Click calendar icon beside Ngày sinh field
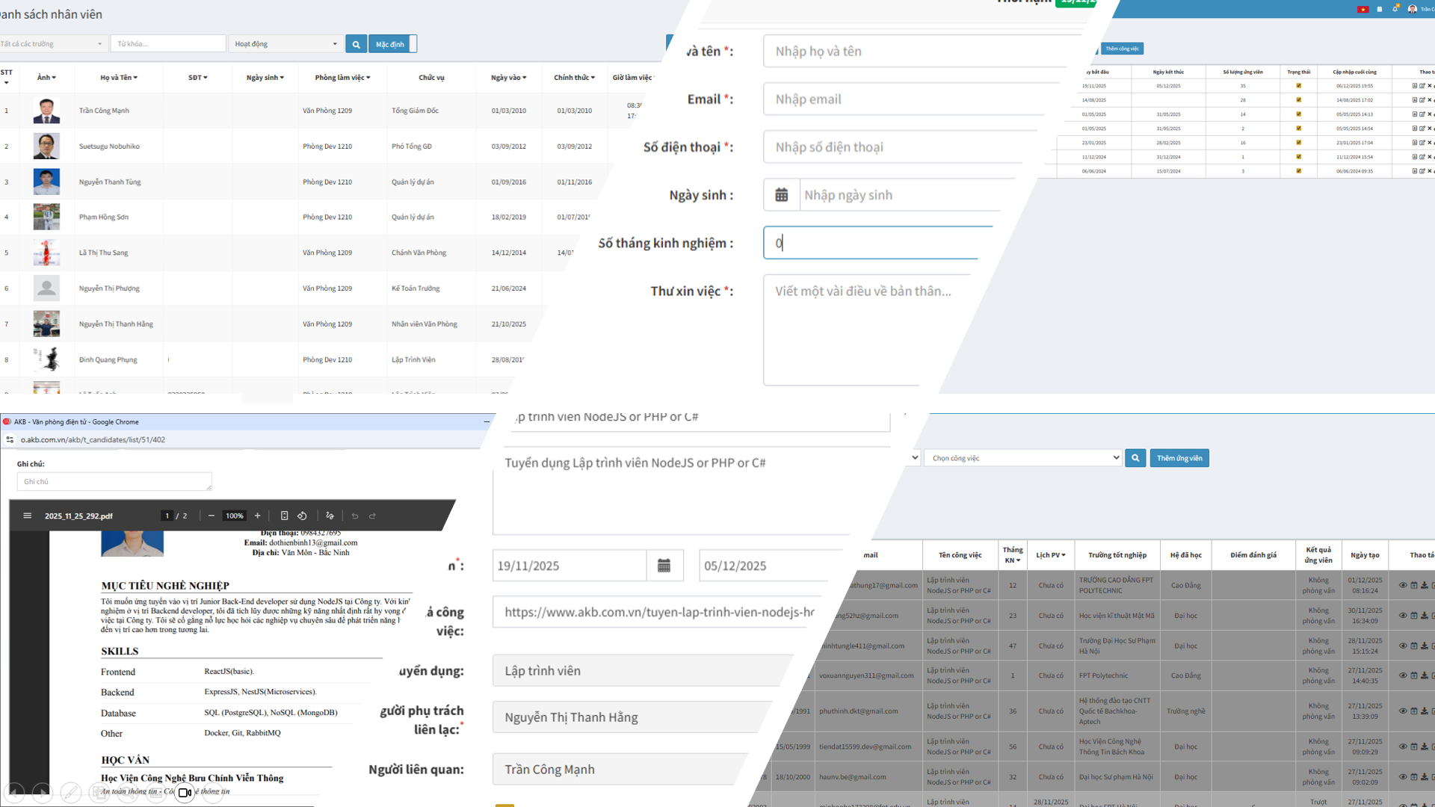1435x807 pixels. (x=782, y=195)
